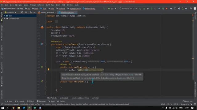
Task: Expand the app module tree node
Action: pyautogui.click(x=4, y=16)
